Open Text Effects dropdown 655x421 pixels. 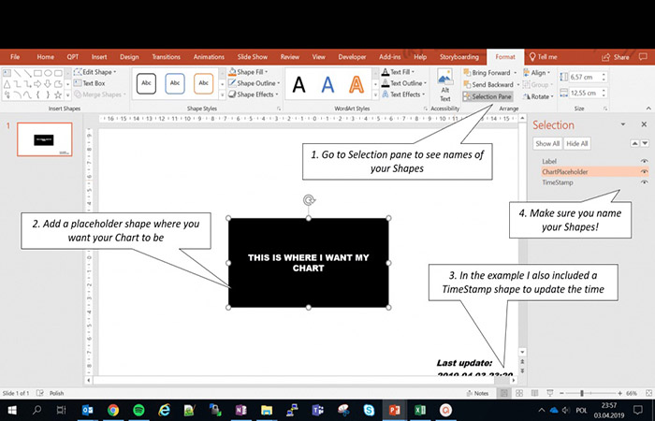(403, 94)
